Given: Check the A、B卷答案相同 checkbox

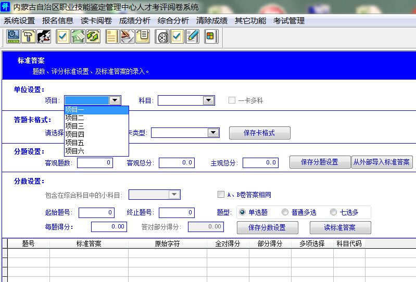Looking at the screenshot, I should click(221, 195).
